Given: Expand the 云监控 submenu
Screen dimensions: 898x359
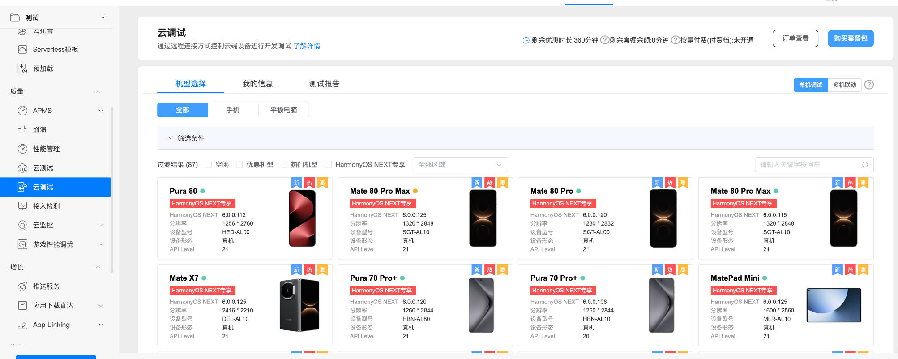Looking at the screenshot, I should 101,225.
